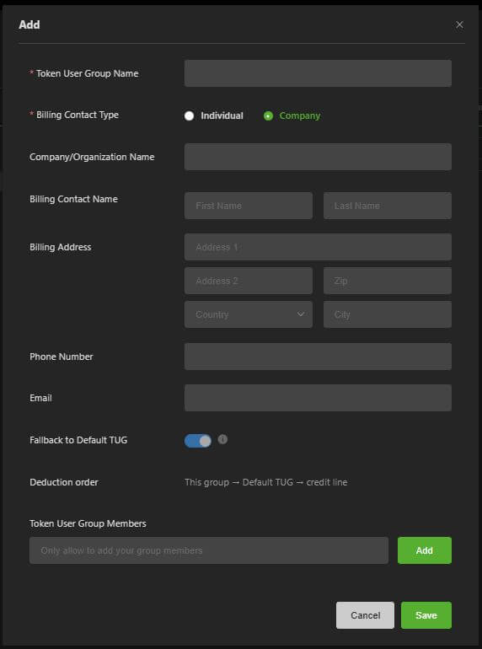Viewport: 482px width, 649px height.
Task: Click the Deduction order description text
Action: [x=266, y=482]
